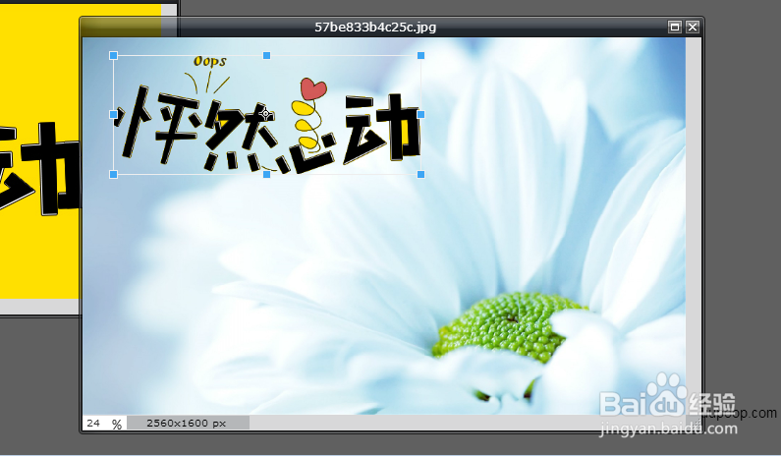The width and height of the screenshot is (781, 456).
Task: Click the red heart in the text layer
Action: point(312,89)
